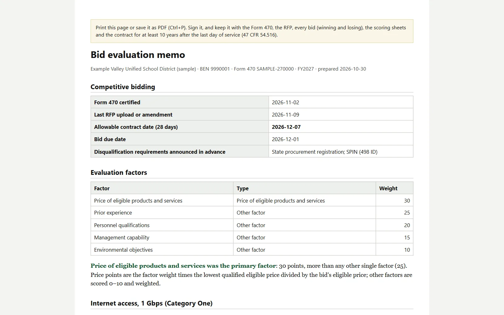
Task: Click the bold date 2026-12-07
Action: (286, 127)
